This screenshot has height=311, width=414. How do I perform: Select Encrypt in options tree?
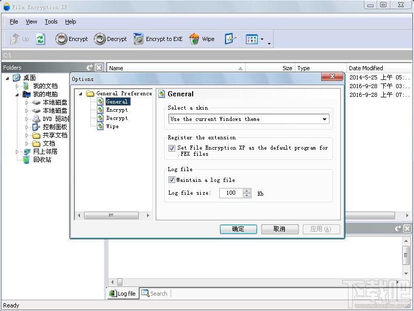117,110
